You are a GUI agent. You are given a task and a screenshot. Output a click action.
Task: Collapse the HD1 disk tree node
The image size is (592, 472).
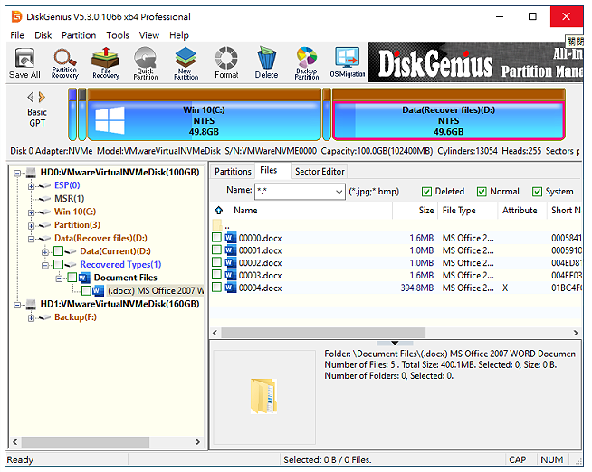coord(17,305)
